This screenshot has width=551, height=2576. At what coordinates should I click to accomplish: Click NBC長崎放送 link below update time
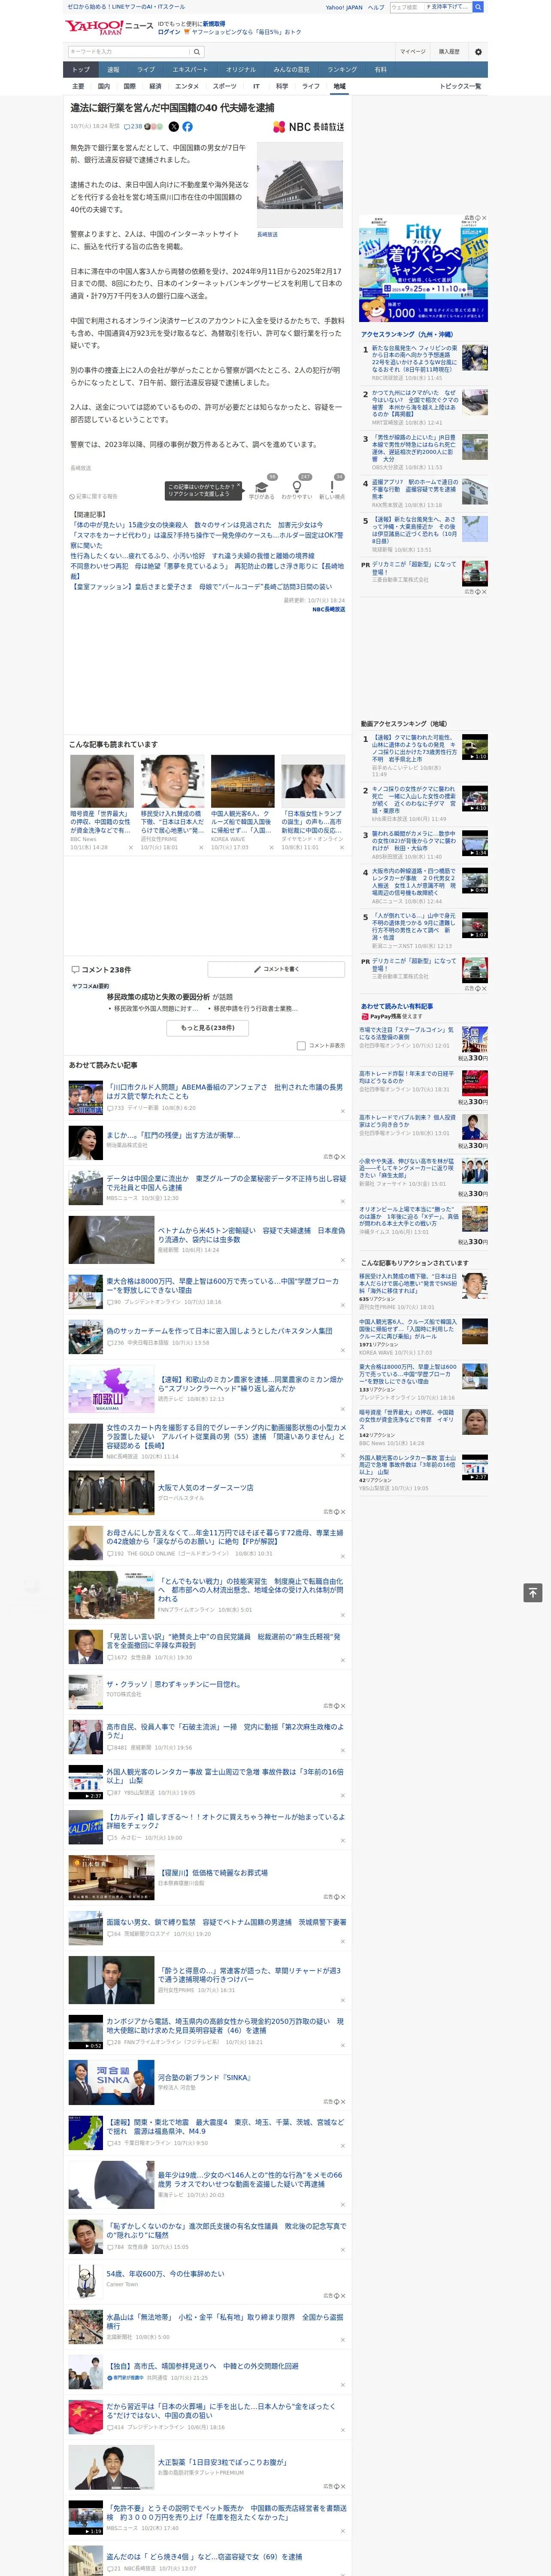coord(328,609)
